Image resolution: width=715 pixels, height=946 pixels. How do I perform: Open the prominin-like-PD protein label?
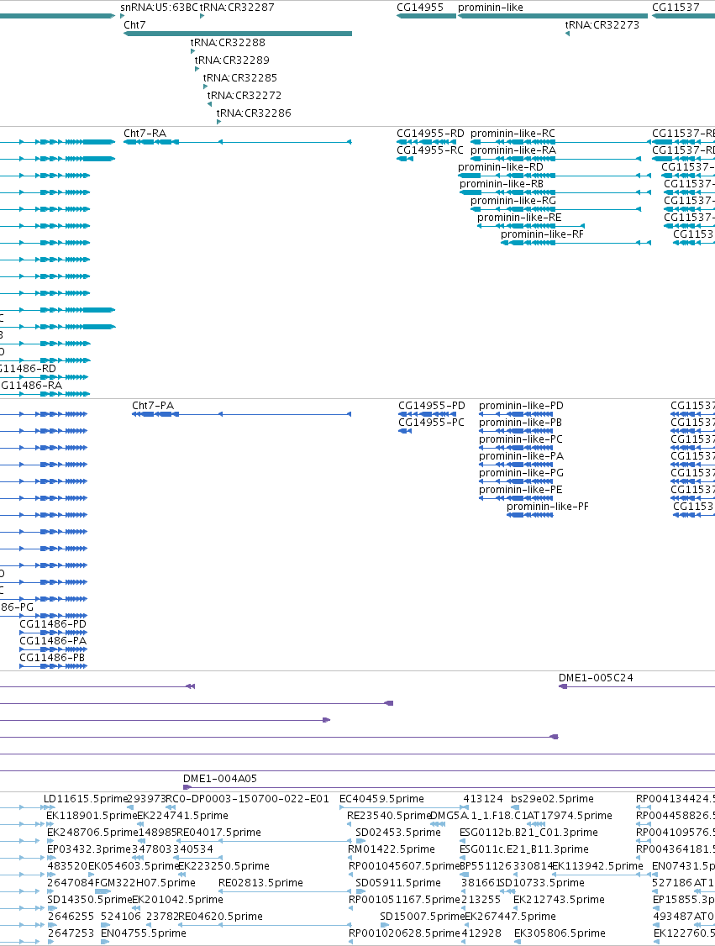521,406
